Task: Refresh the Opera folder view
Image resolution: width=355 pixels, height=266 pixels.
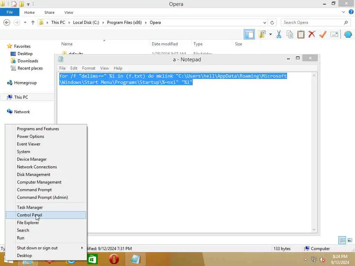Action: click(272, 23)
